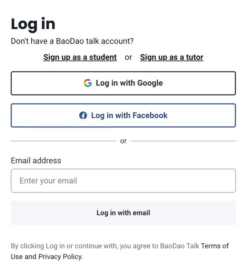
Task: Click the circular Facebook icon before the label
Action: [x=83, y=115]
